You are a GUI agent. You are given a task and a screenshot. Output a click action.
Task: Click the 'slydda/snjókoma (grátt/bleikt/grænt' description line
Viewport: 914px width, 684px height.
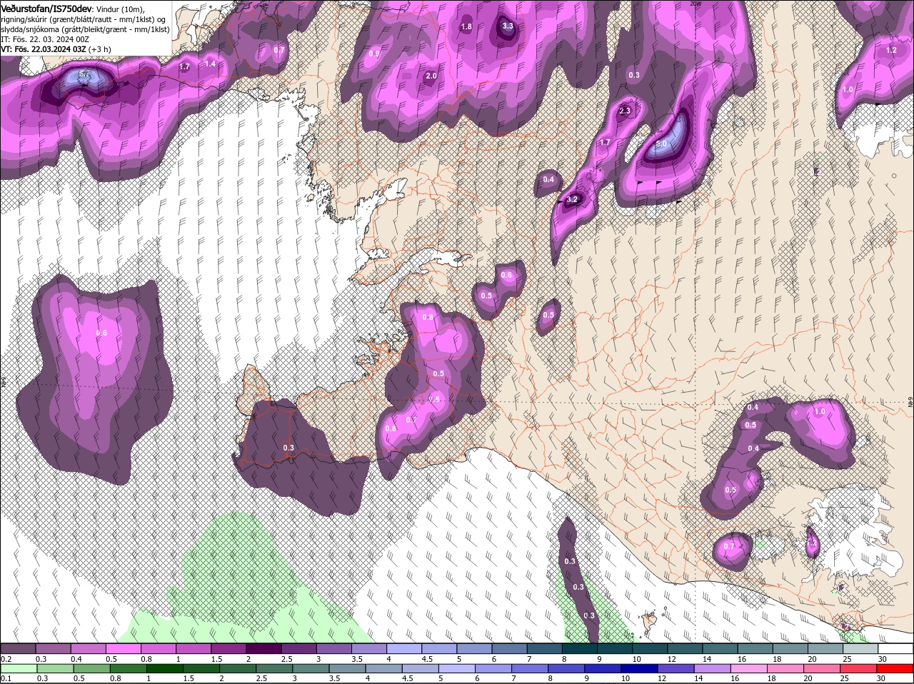85,29
